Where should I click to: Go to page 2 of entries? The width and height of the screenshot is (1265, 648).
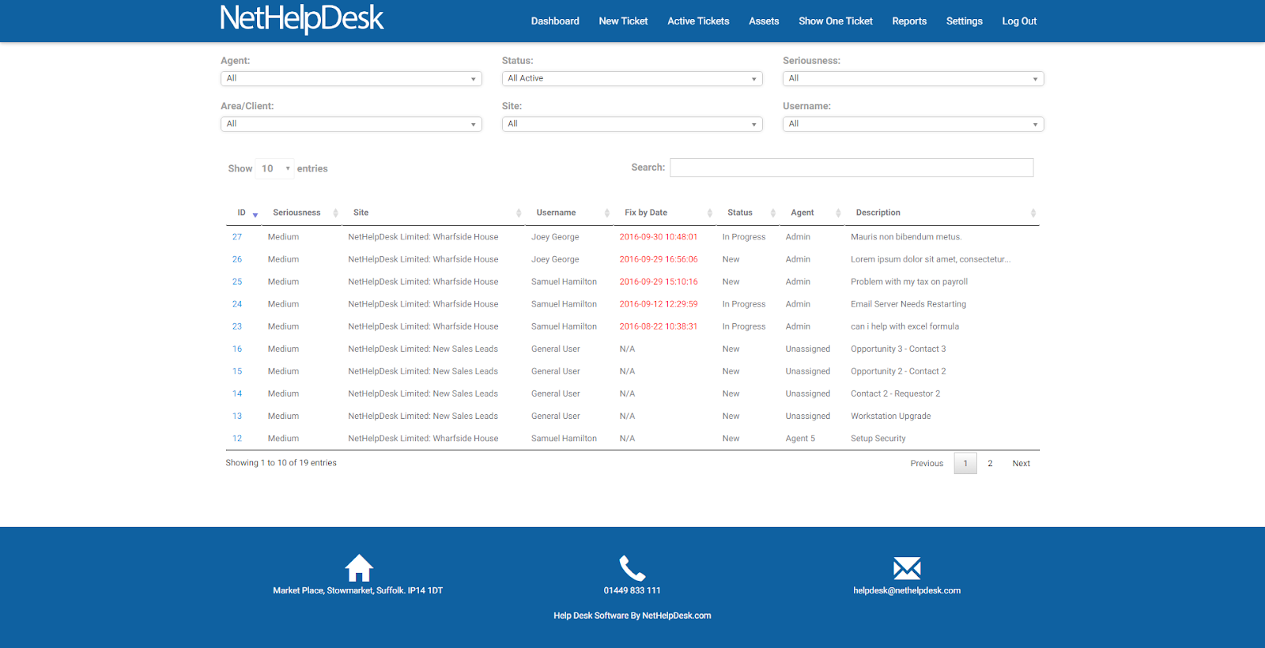990,463
